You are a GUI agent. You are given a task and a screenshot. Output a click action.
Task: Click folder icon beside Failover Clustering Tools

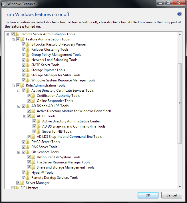(x=27, y=50)
